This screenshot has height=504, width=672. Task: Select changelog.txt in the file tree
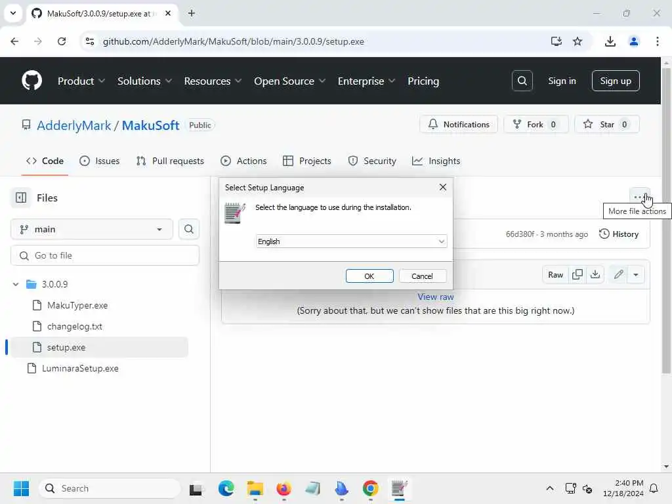point(75,326)
